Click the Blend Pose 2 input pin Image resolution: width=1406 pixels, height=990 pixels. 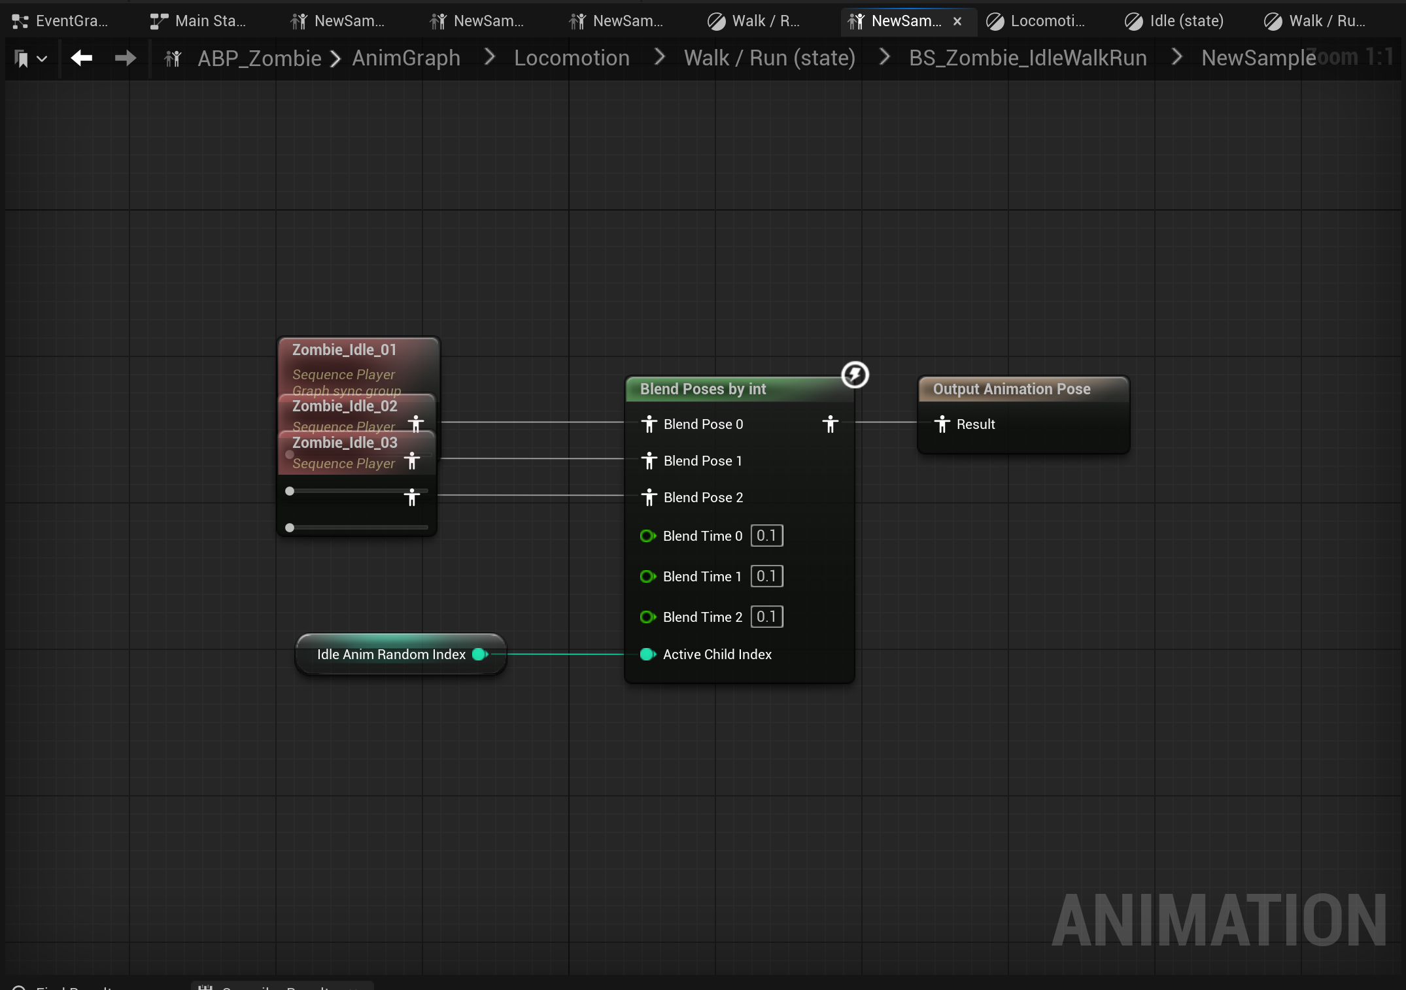(x=649, y=498)
